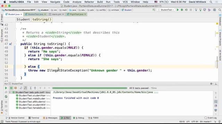Switch to StudentTest.java editor tab
222x124 pixels.
coord(35,14)
